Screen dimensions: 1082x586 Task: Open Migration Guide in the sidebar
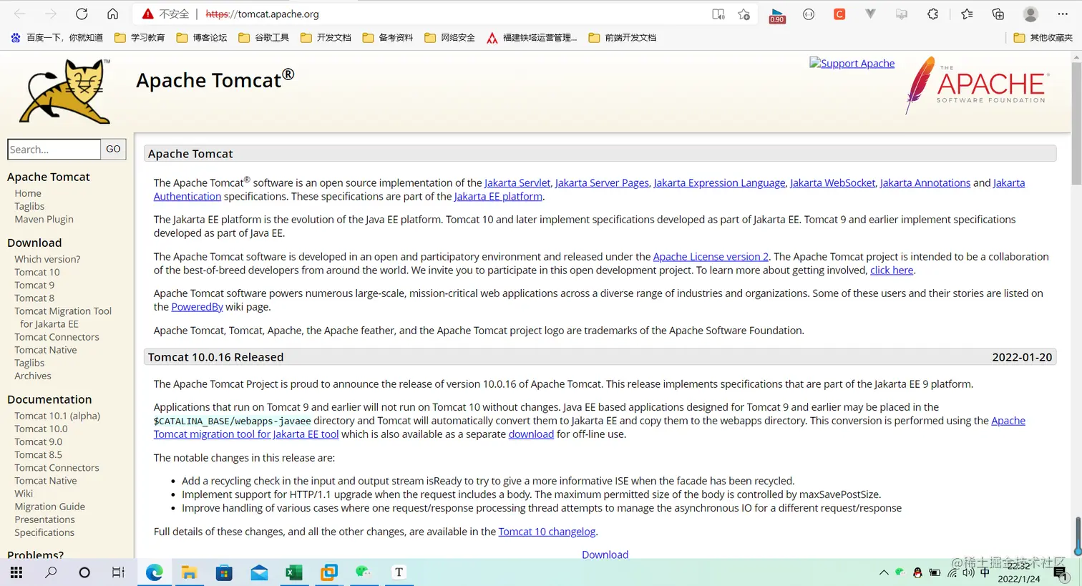click(x=49, y=507)
